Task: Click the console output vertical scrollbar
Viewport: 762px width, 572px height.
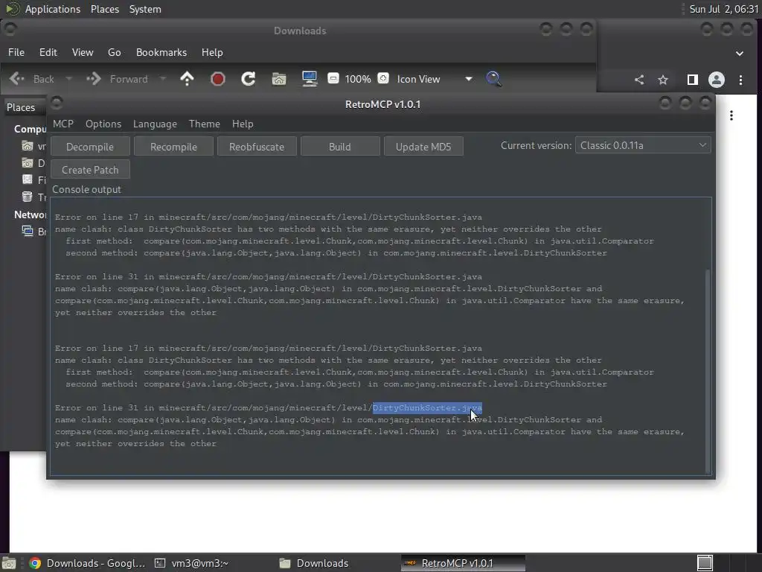Action: point(708,371)
